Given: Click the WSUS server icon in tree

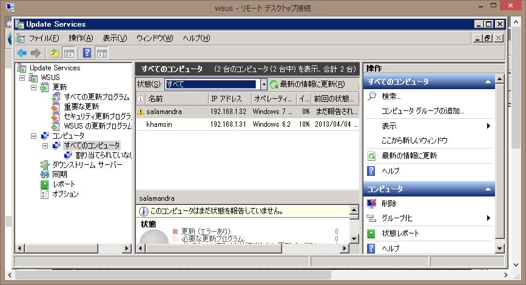Looking at the screenshot, I should pos(33,78).
